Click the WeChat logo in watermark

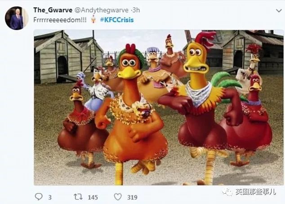(x=227, y=192)
